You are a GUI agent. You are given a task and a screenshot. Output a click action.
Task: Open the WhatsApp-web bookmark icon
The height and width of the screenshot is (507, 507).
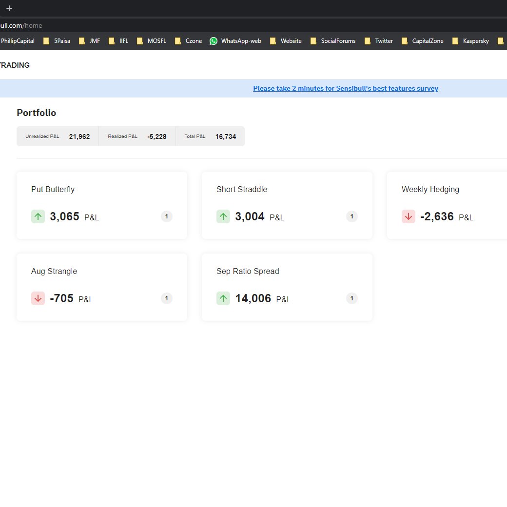pos(213,41)
